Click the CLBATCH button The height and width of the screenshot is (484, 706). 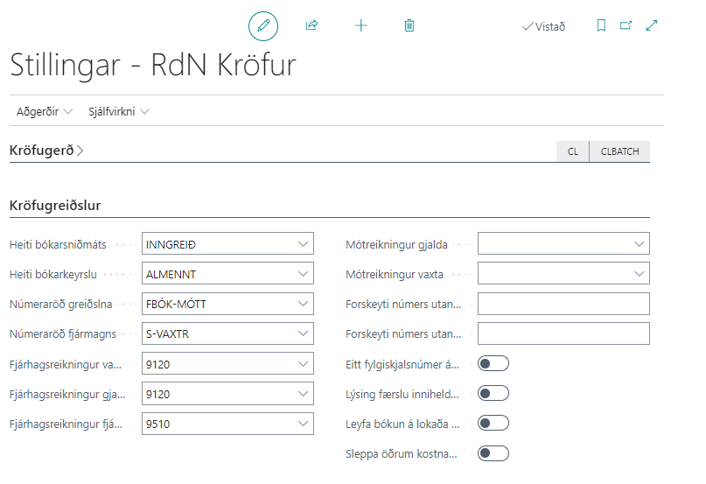pyautogui.click(x=619, y=151)
